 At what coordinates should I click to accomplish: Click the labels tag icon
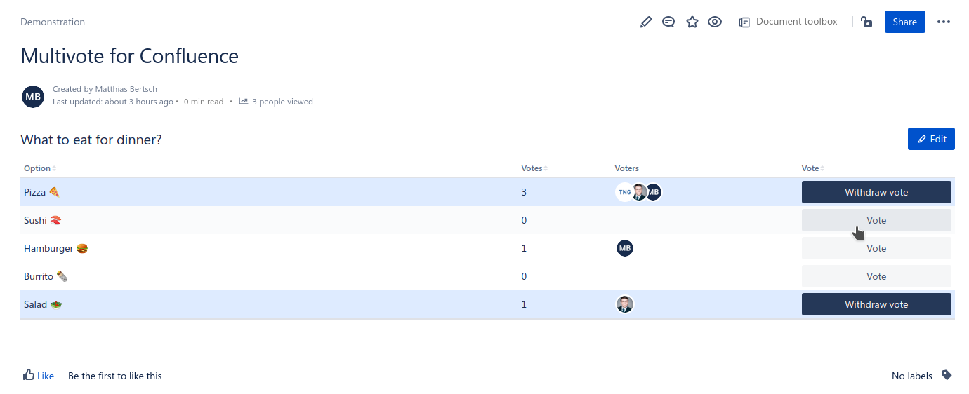click(x=947, y=375)
